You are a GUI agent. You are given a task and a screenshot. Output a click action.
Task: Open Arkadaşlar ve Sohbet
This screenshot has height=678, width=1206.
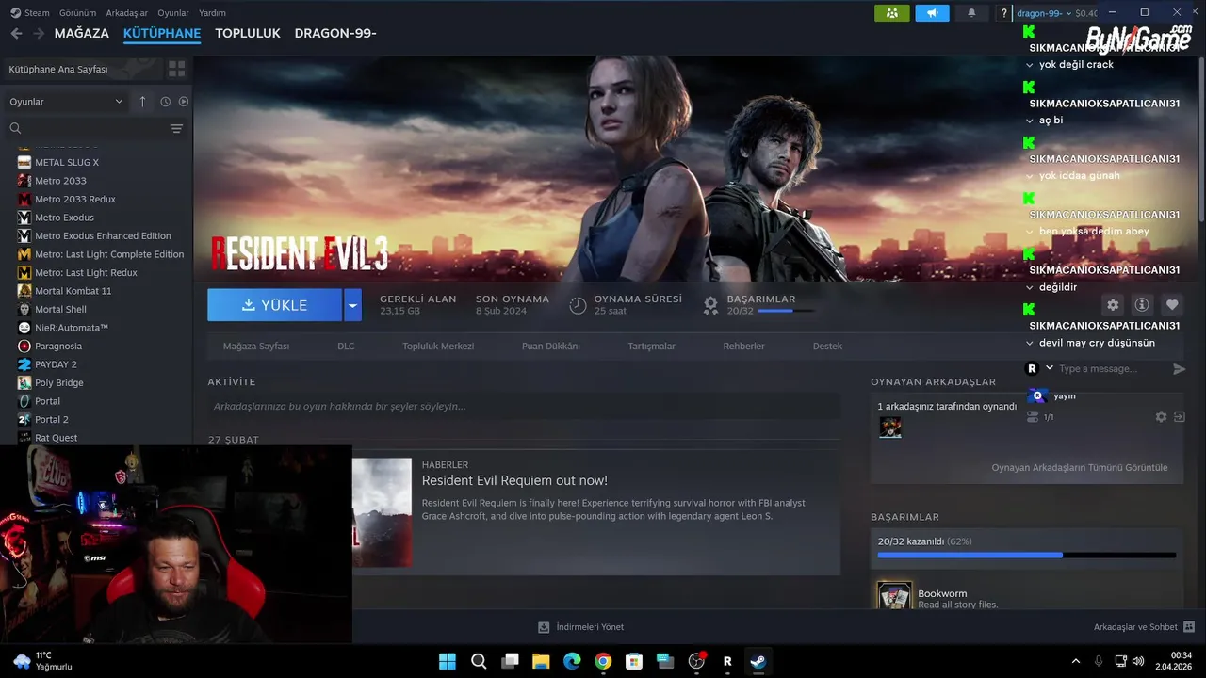(1144, 627)
